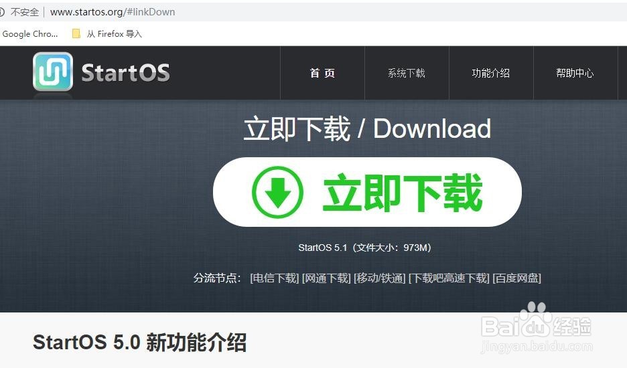Click the 网通下载 mirror link
627x368 pixels.
[326, 278]
